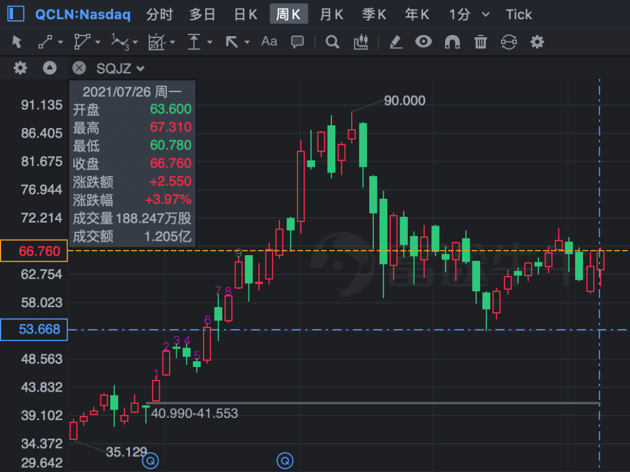
Task: Click the orange 66.760 price tag
Action: pos(34,251)
